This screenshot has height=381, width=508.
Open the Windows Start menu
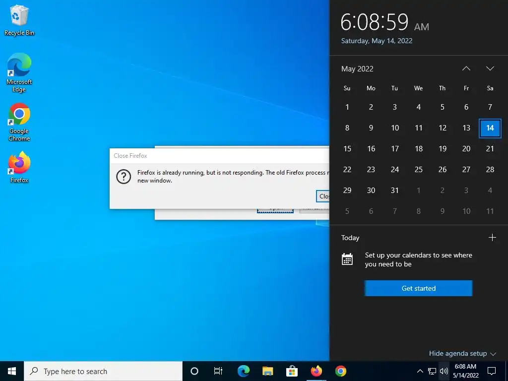pyautogui.click(x=12, y=371)
